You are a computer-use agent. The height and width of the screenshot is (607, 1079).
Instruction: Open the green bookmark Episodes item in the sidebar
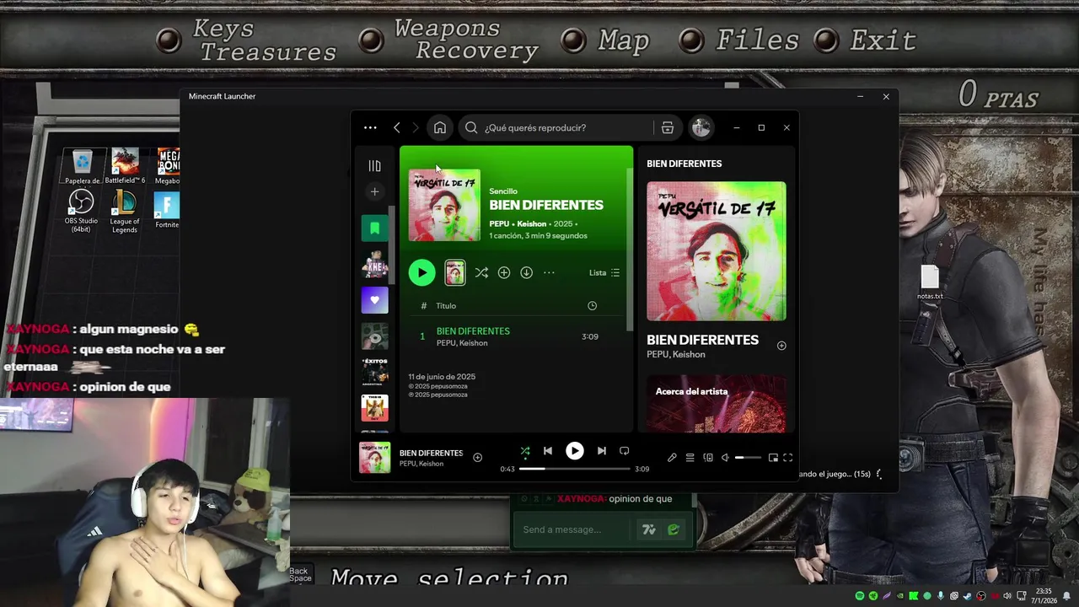click(x=375, y=228)
